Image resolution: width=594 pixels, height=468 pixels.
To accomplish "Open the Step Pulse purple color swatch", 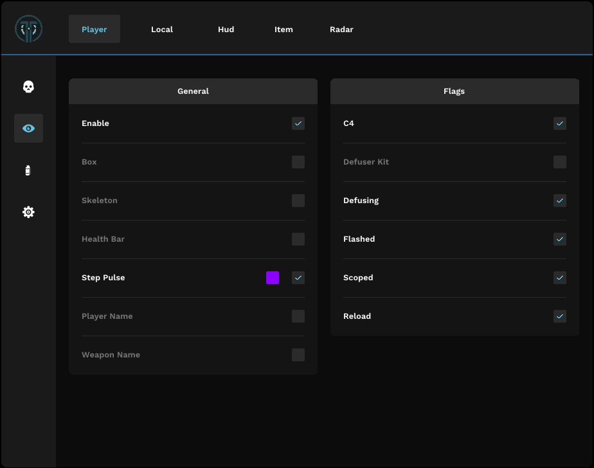I will click(x=272, y=278).
